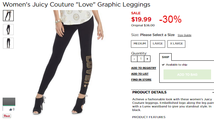Screen dimensions: 214x119
Task: Click the thumbs-up like icon
Action: pos(10,109)
